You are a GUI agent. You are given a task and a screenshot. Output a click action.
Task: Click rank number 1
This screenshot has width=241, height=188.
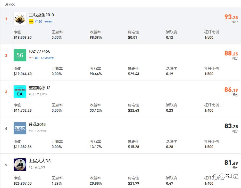pos(6,19)
